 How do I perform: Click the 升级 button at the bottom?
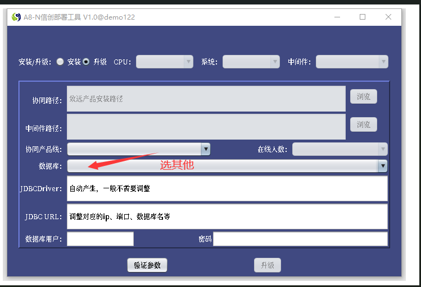[268, 265]
